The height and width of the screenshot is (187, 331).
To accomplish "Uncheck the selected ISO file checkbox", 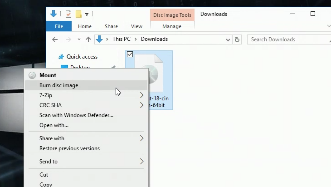I will pyautogui.click(x=130, y=54).
